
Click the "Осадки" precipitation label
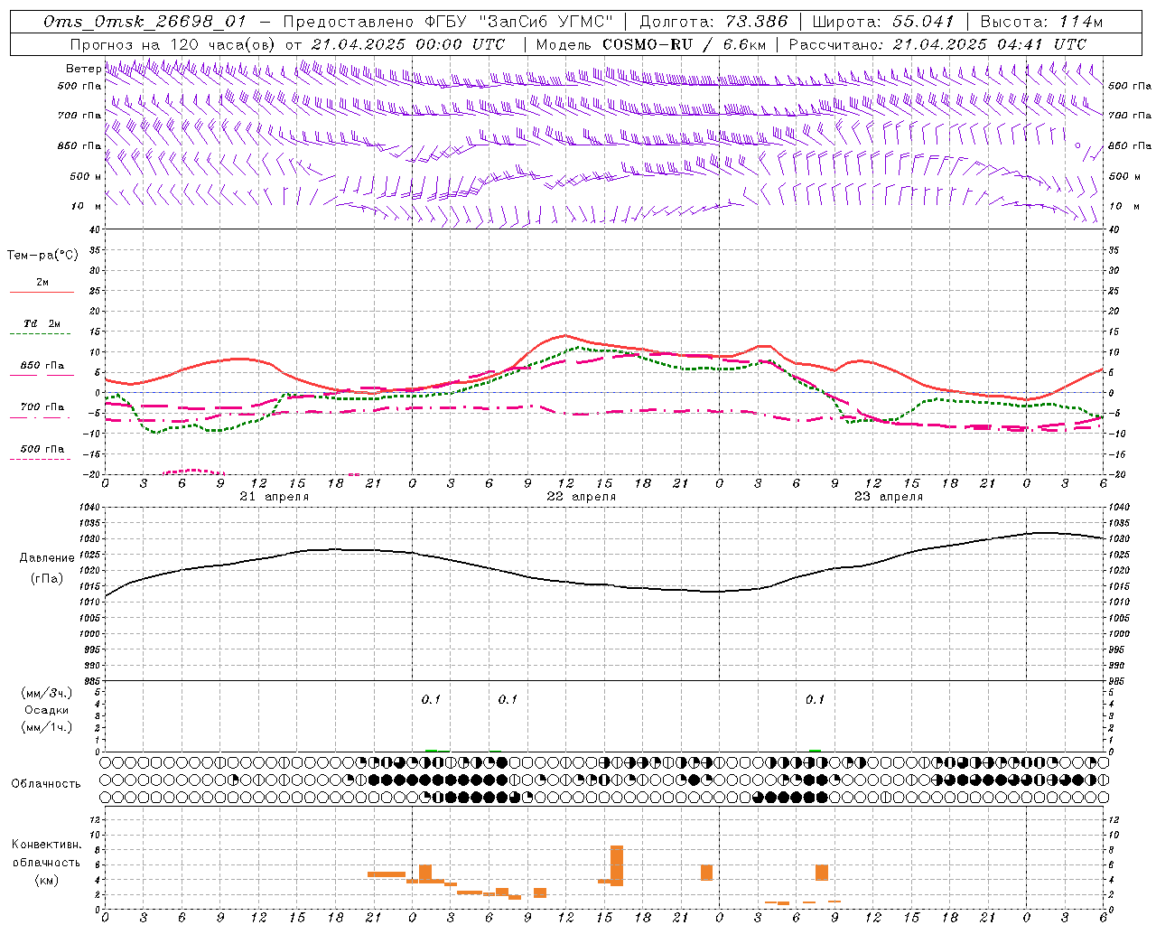pyautogui.click(x=46, y=710)
